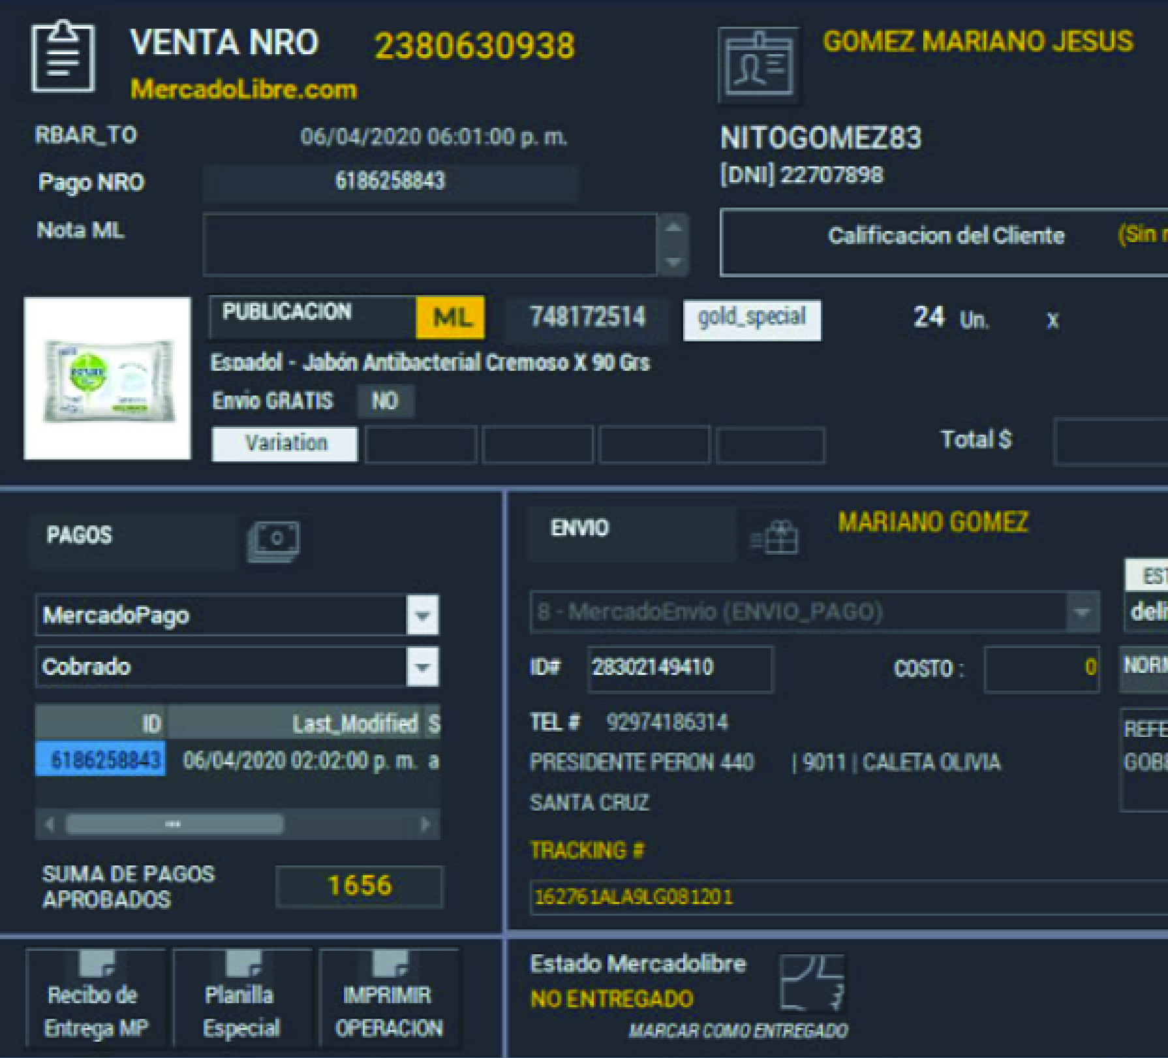Click the payments table horizontal scrollbar thumb
The width and height of the screenshot is (1168, 1058).
pyautogui.click(x=175, y=824)
